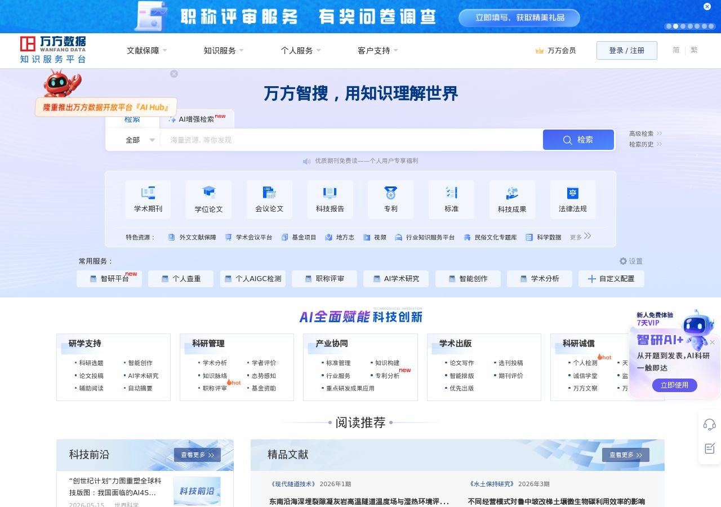Open 学术会议平台 featured resource
The width and height of the screenshot is (721, 507).
tap(248, 237)
